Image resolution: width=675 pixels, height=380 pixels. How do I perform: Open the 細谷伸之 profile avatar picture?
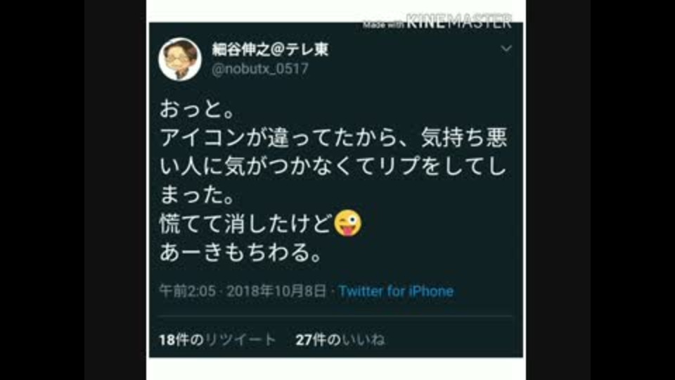tap(180, 59)
